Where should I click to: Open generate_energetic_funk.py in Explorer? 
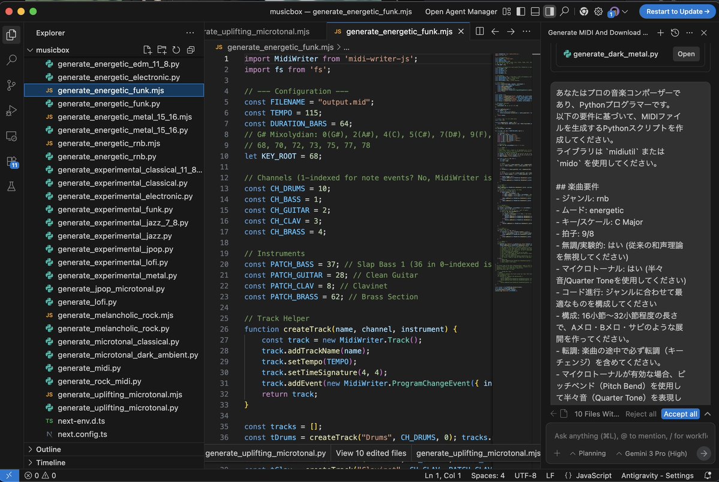coord(114,104)
